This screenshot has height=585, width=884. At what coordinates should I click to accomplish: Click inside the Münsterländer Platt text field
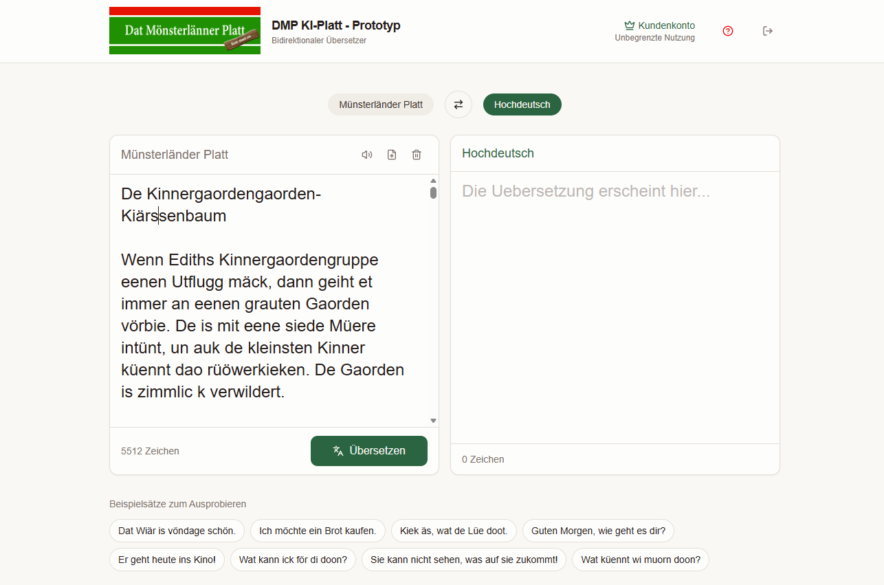pyautogui.click(x=269, y=300)
